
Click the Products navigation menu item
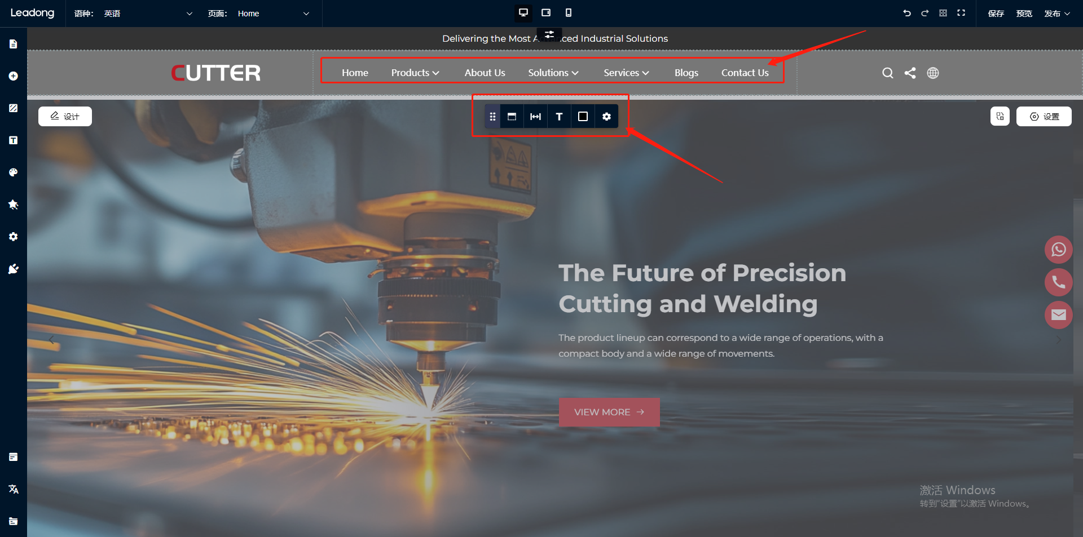[415, 73]
